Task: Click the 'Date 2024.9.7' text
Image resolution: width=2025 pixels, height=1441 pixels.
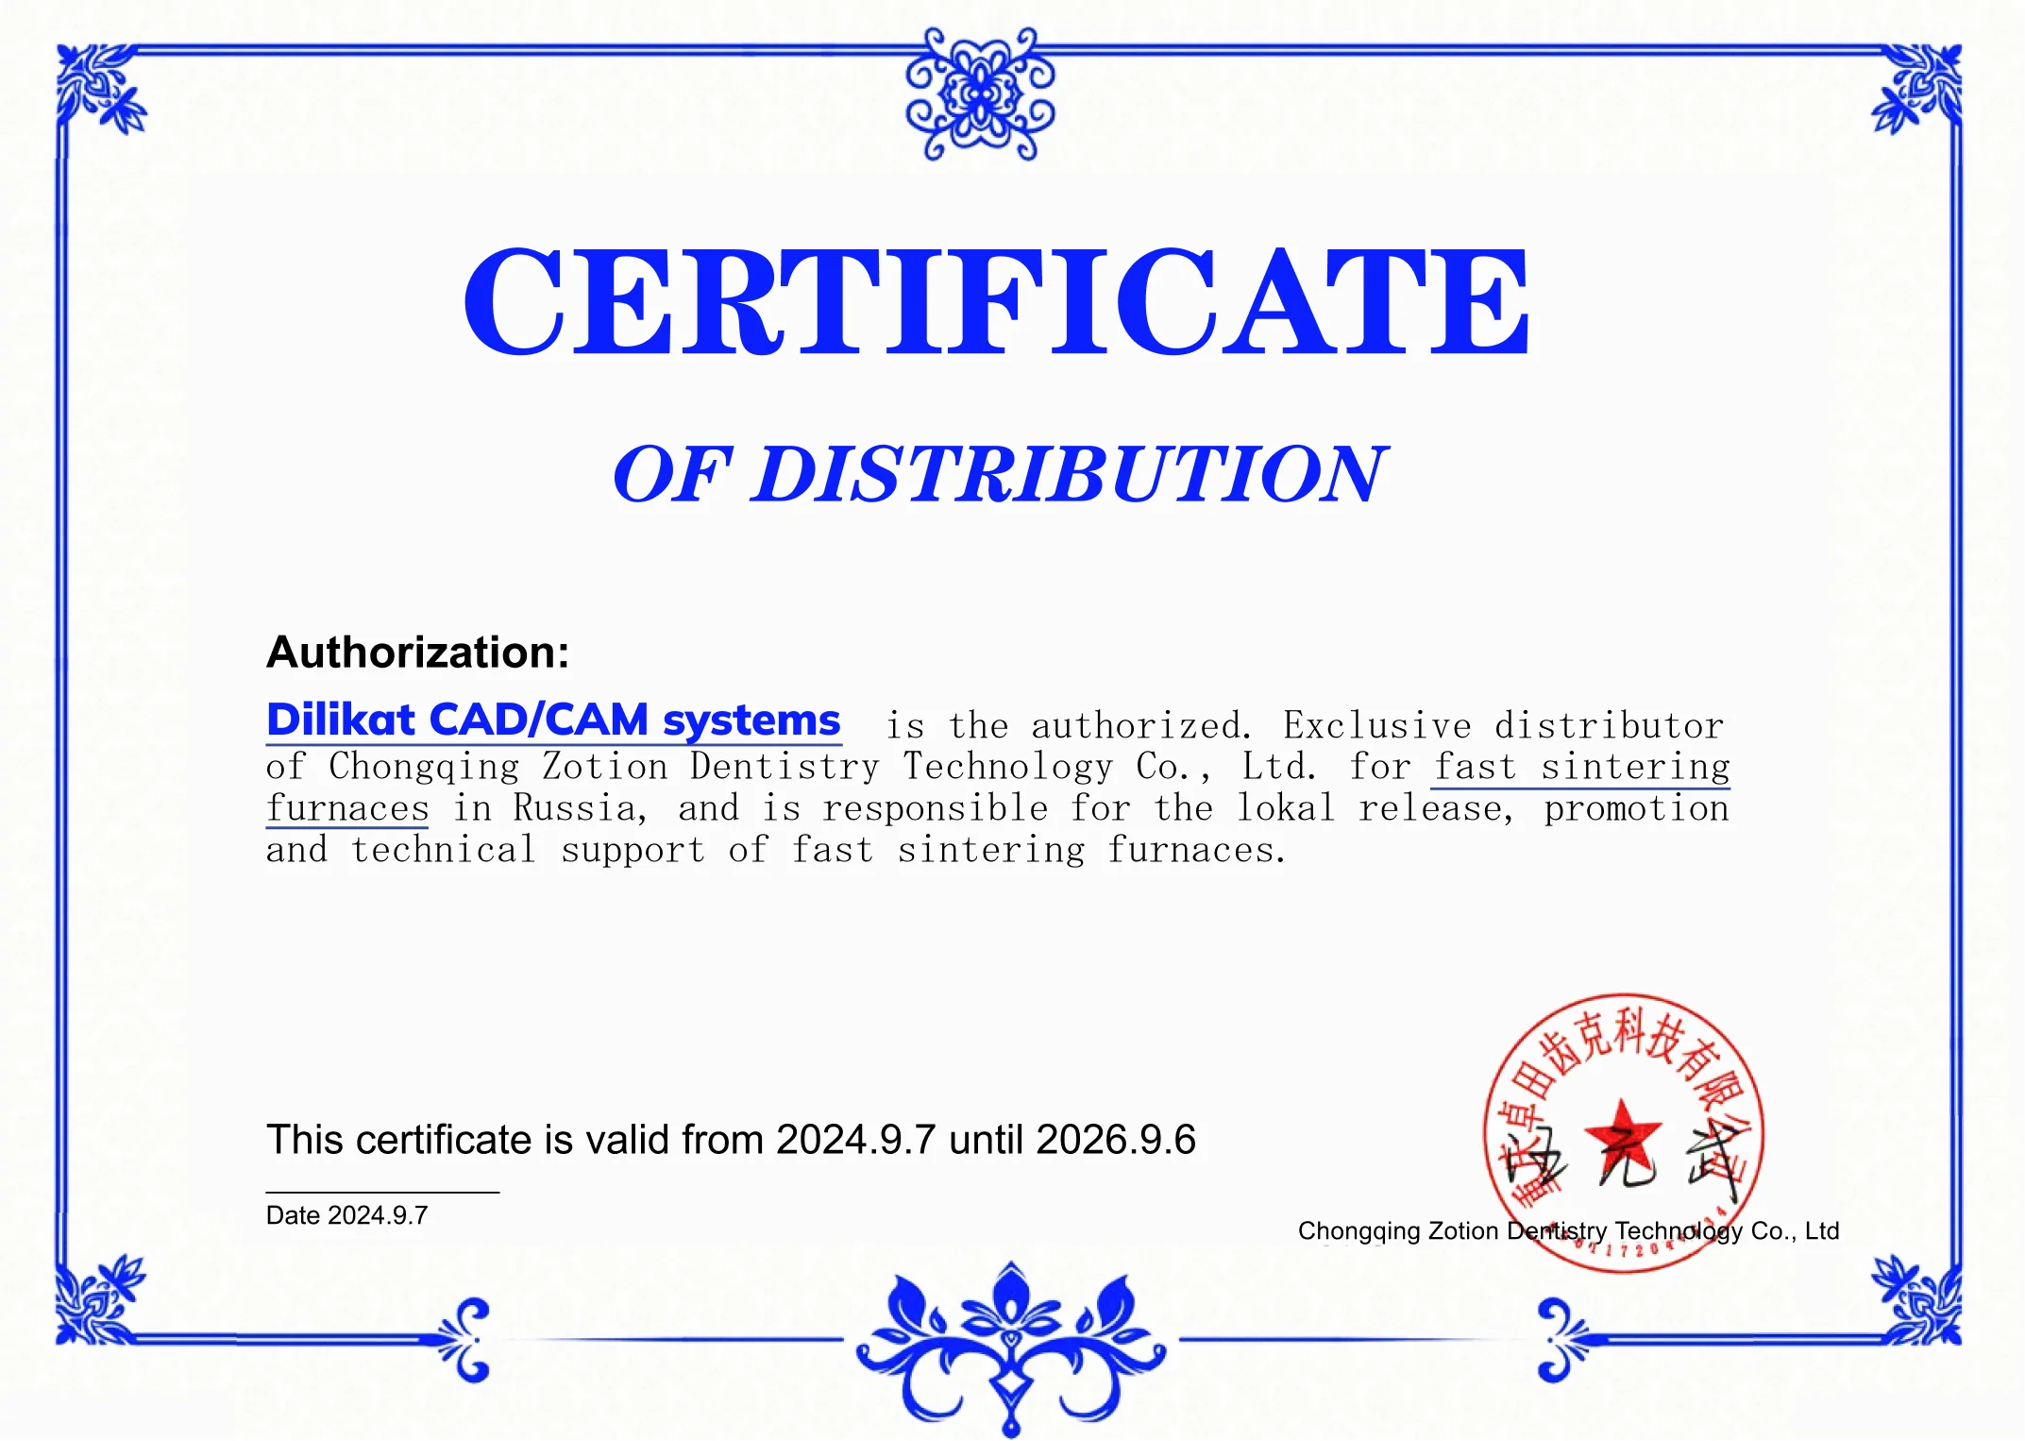Action: point(346,1215)
